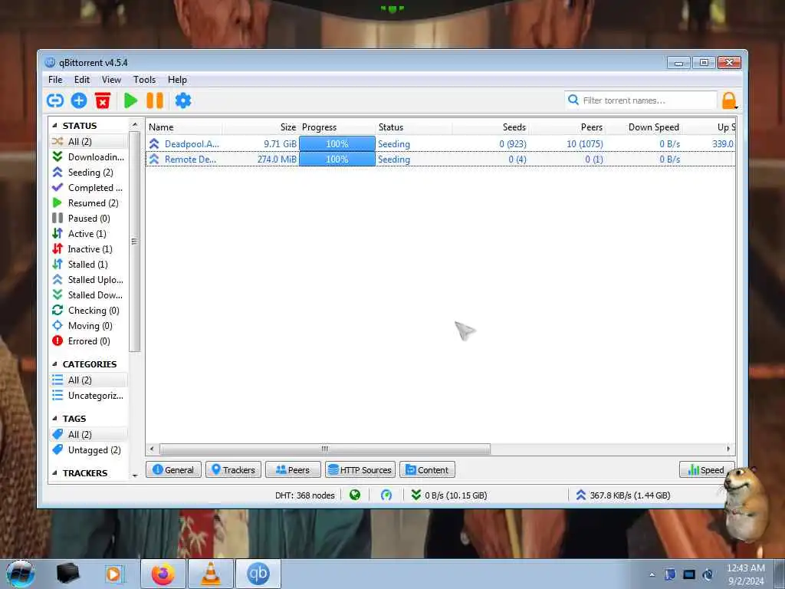Collapse the CATEGORIES section
Image resolution: width=785 pixels, height=589 pixels.
click(x=54, y=364)
